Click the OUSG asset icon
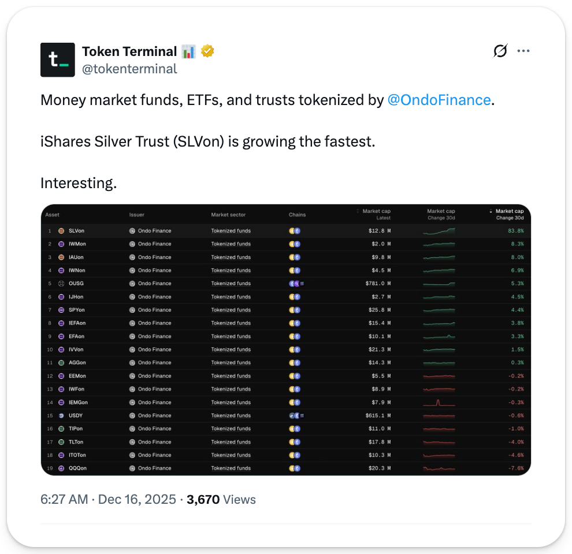 (x=62, y=283)
